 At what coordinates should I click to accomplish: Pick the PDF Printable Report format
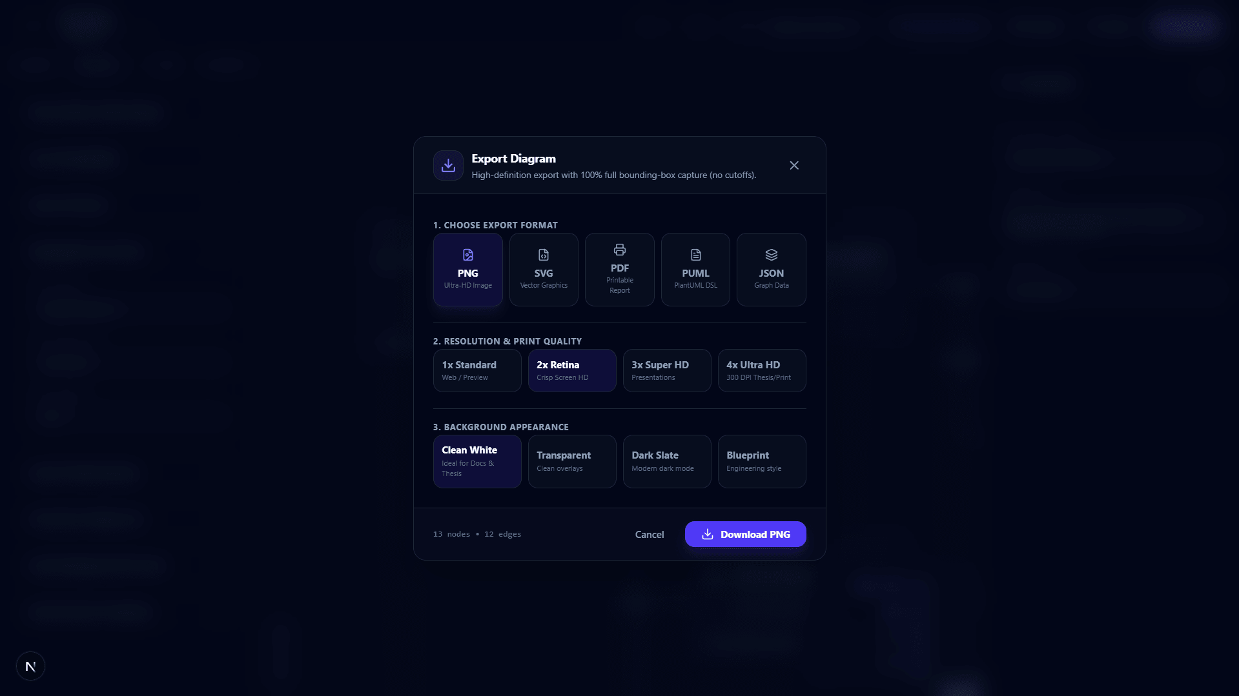coord(619,270)
